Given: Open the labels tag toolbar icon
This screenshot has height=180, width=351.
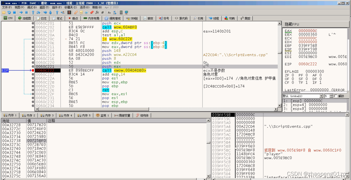Looking at the screenshot, I should pos(87,12).
